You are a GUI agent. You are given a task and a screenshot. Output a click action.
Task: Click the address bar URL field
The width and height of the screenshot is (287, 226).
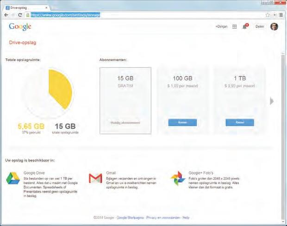144,15
